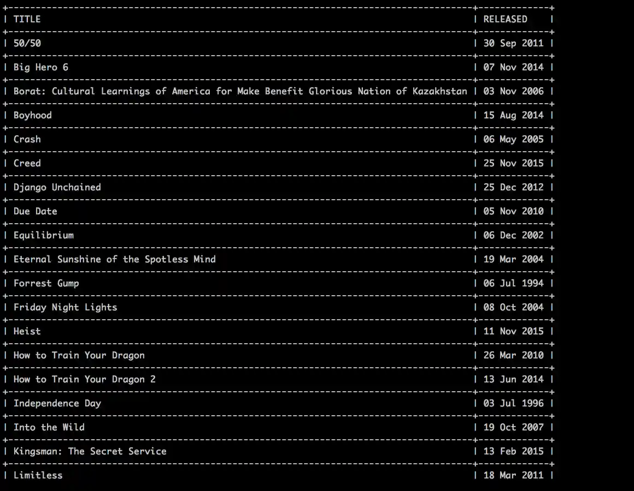Select the date '25 Nov 2015'
This screenshot has width=634, height=491.
coord(514,164)
